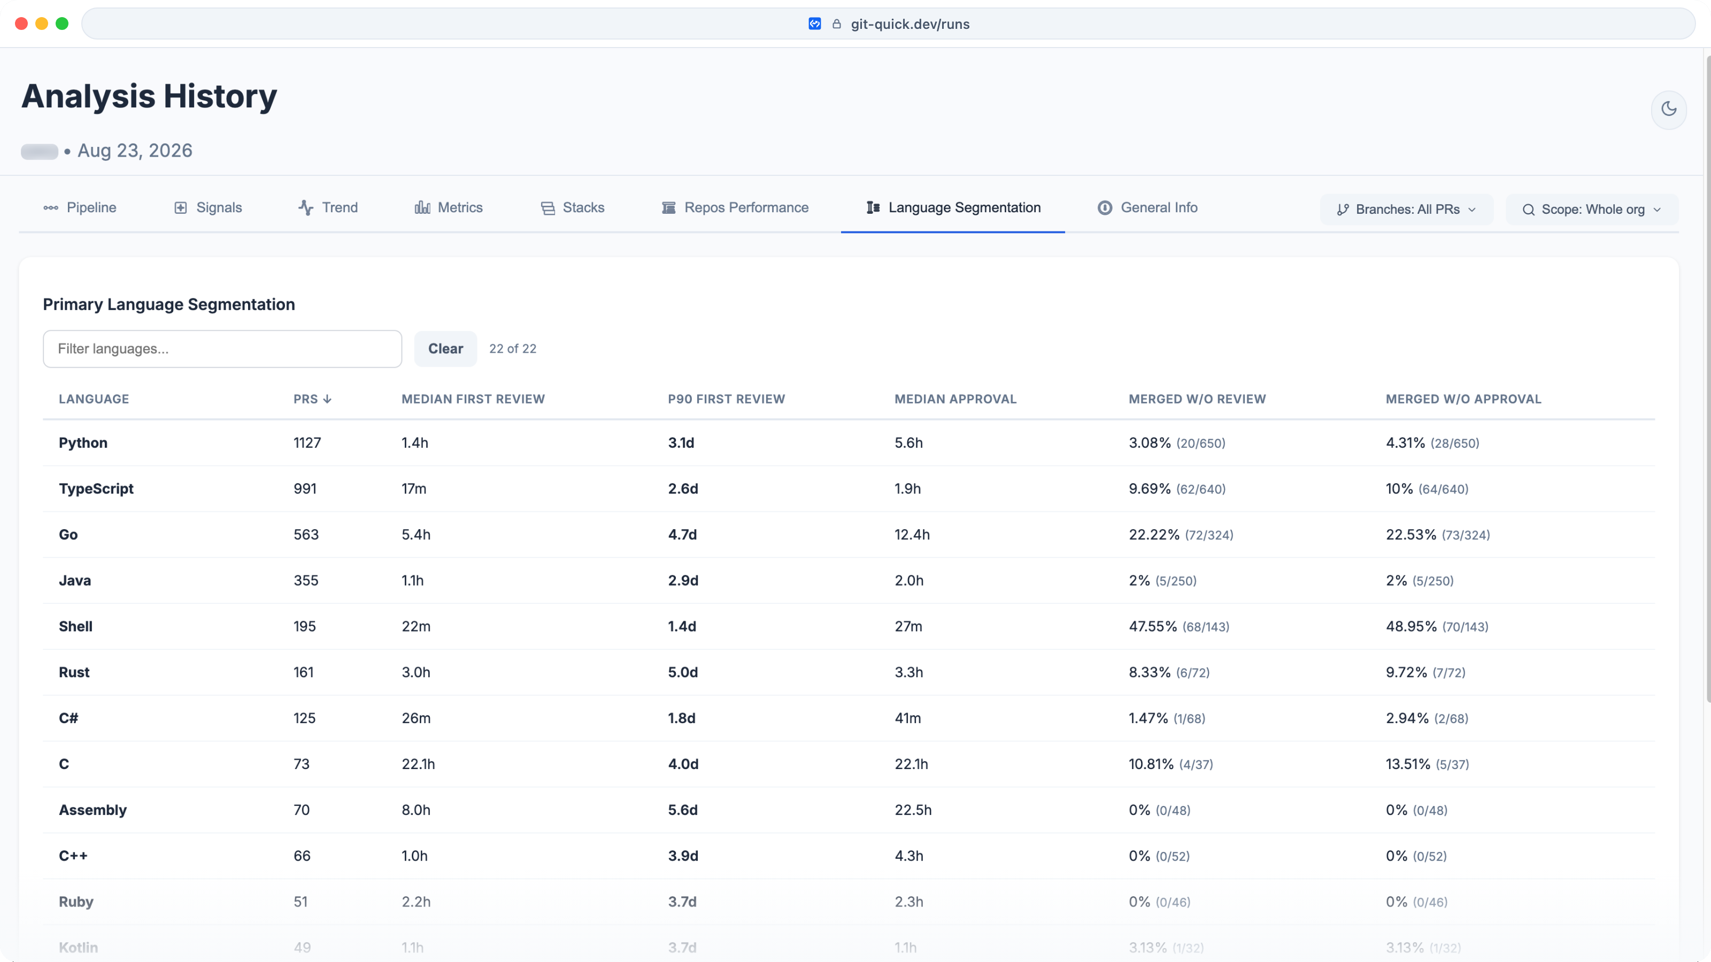Click the magnifier icon in Scope selector

(x=1528, y=210)
